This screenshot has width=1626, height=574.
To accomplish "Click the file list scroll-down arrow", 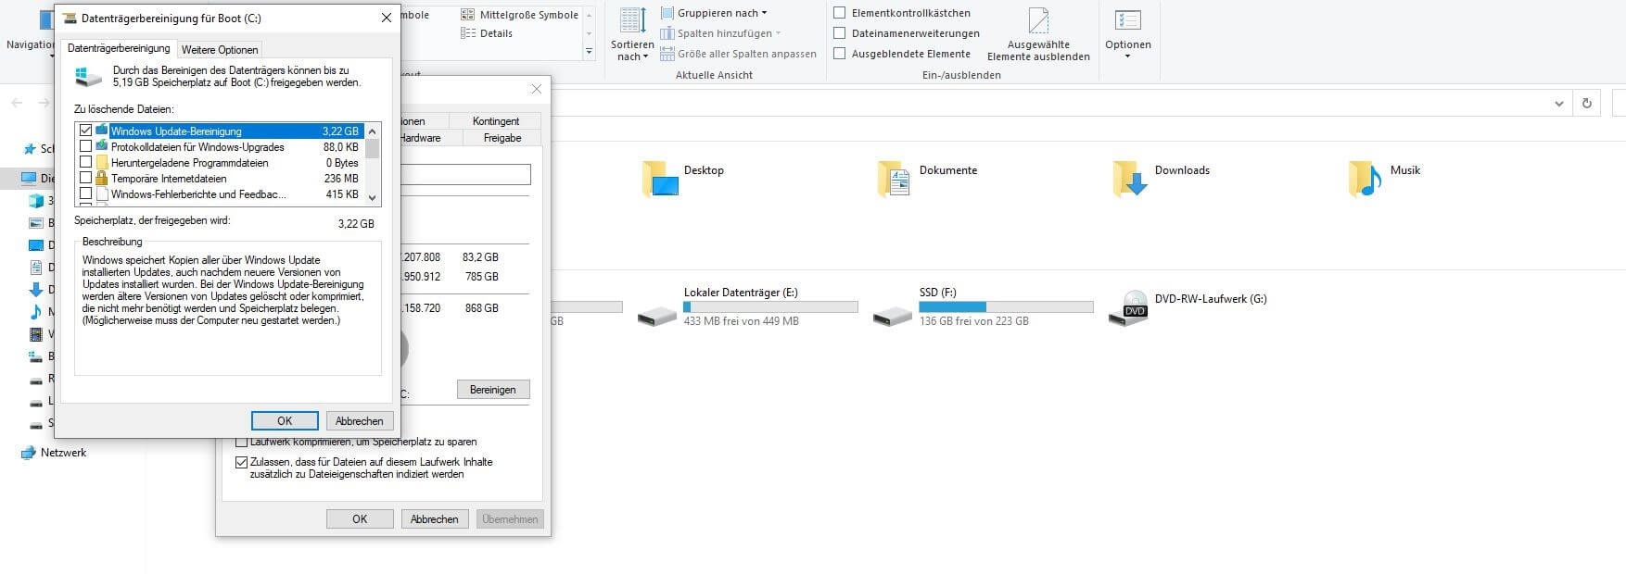I will click(x=373, y=197).
